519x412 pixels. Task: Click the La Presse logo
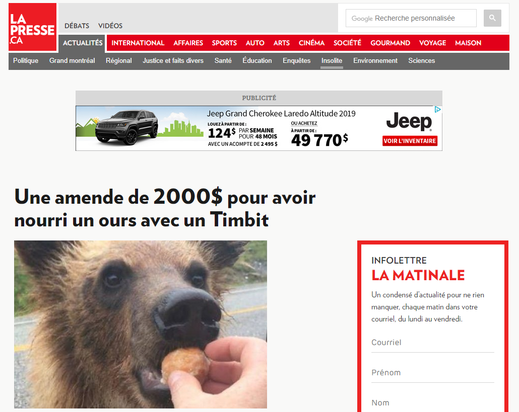32,27
